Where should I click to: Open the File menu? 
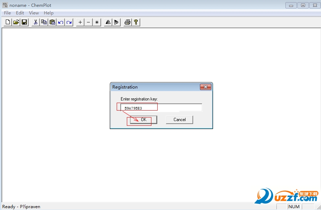[7, 13]
